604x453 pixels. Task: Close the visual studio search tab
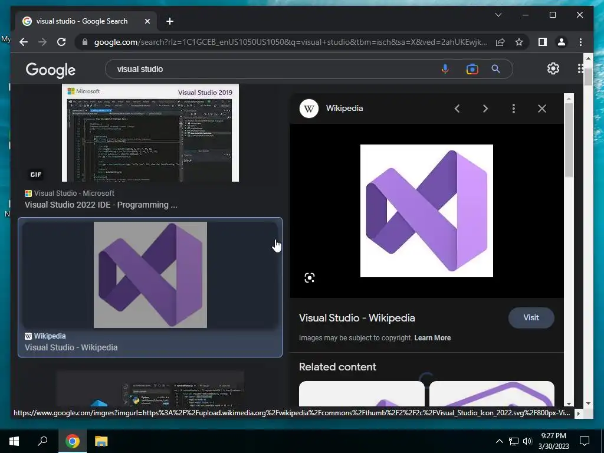coord(147,21)
